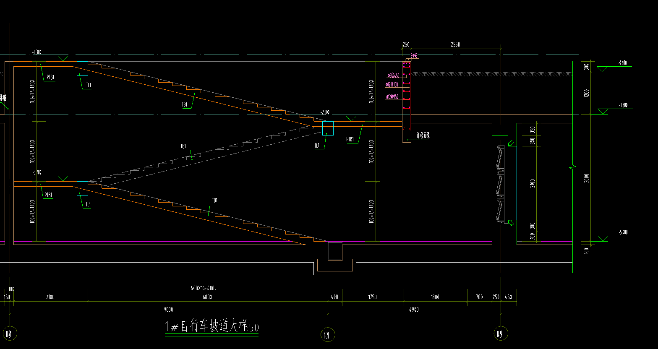The width and height of the screenshot is (658, 349).
Task: Select the 4900 overall dimension text
Action: (x=414, y=310)
